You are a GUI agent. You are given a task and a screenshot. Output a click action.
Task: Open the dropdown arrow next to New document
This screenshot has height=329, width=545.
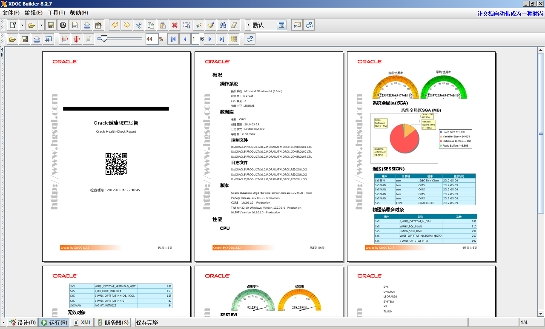click(x=22, y=25)
